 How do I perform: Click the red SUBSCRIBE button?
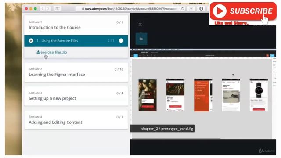[x=243, y=11]
